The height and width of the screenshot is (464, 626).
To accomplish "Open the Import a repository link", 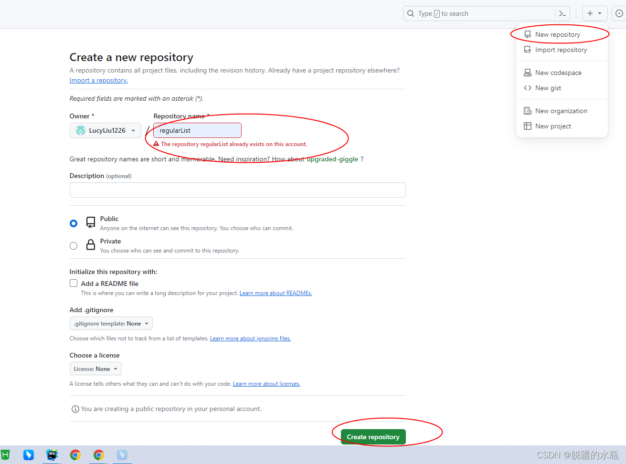I will click(99, 80).
